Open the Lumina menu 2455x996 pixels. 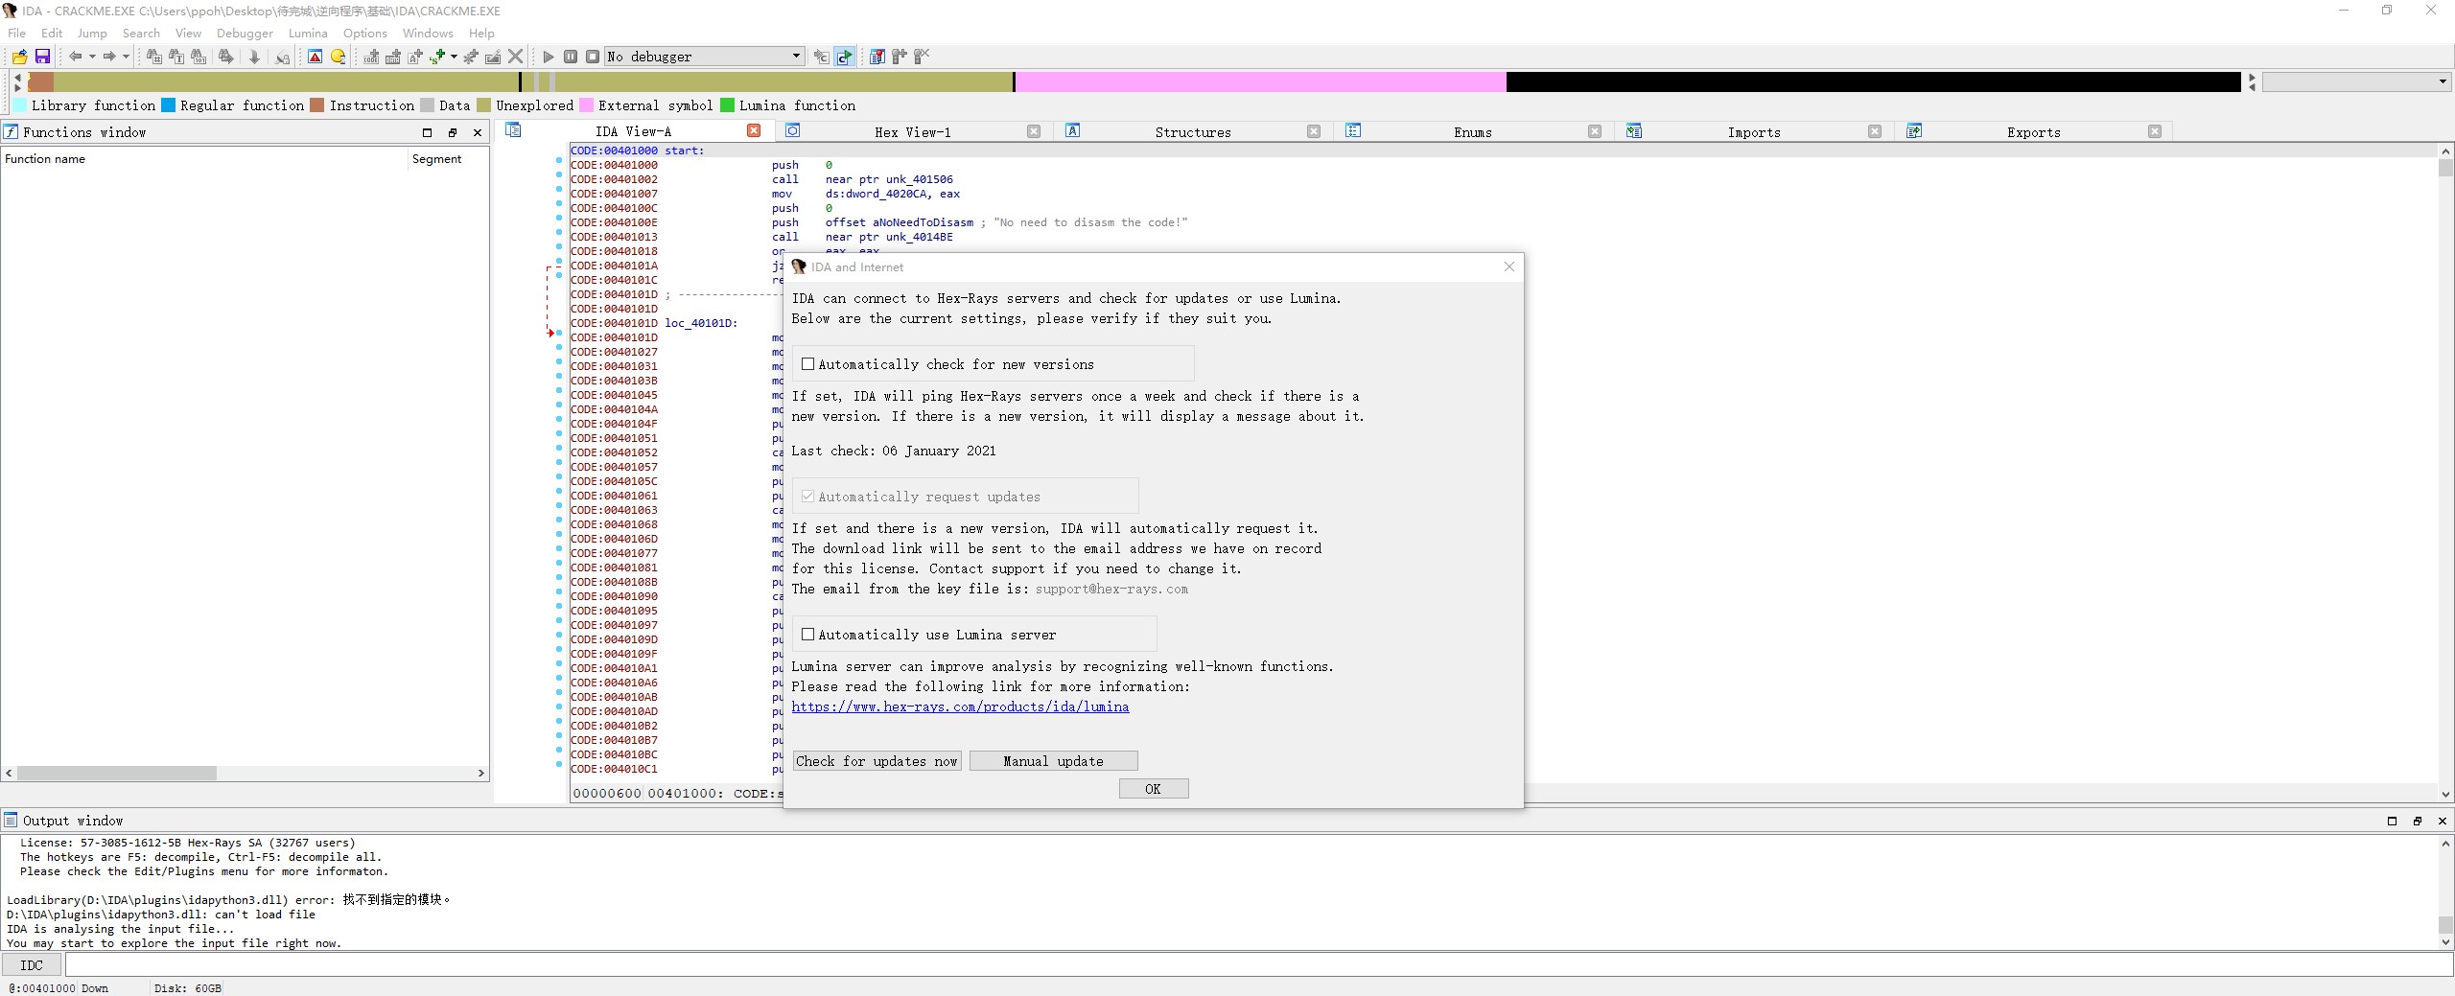[308, 33]
